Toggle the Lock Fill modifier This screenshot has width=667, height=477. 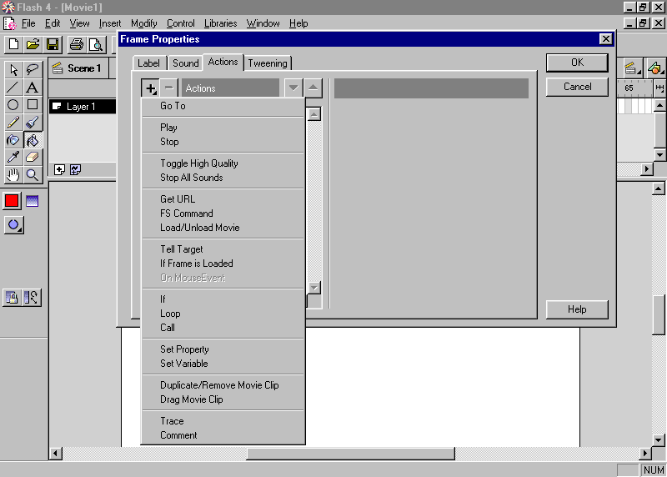[x=13, y=298]
